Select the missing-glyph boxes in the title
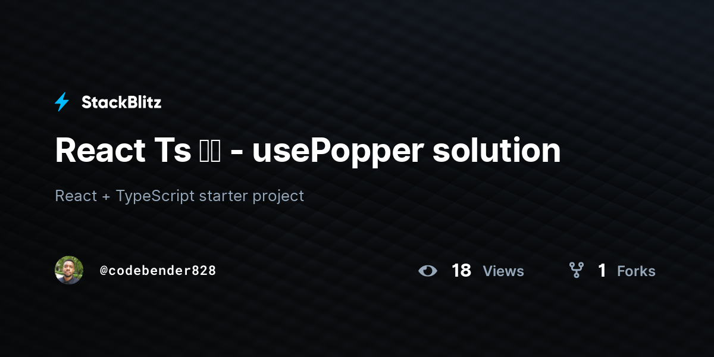Image resolution: width=714 pixels, height=357 pixels. tap(211, 151)
